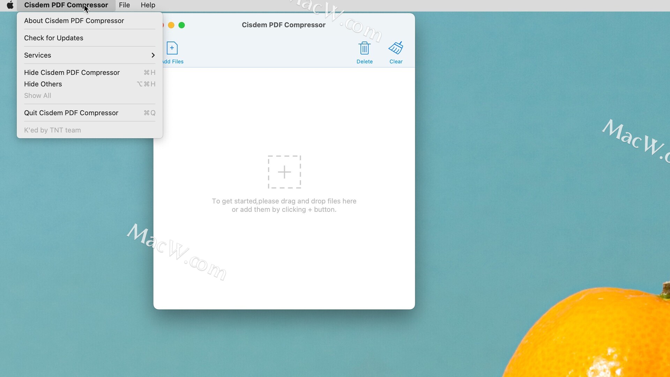Screen dimensions: 670x377
Task: Expand the Services submenu arrow
Action: 153,55
